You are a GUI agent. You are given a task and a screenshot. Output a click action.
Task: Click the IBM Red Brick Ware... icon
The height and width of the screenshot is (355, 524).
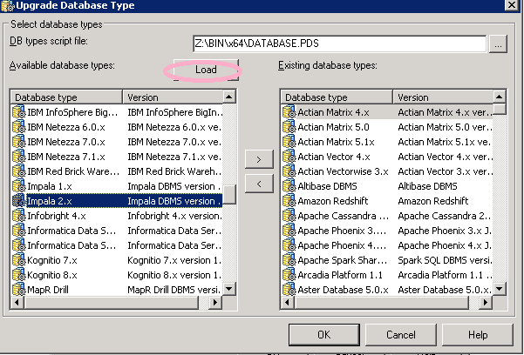click(x=18, y=171)
